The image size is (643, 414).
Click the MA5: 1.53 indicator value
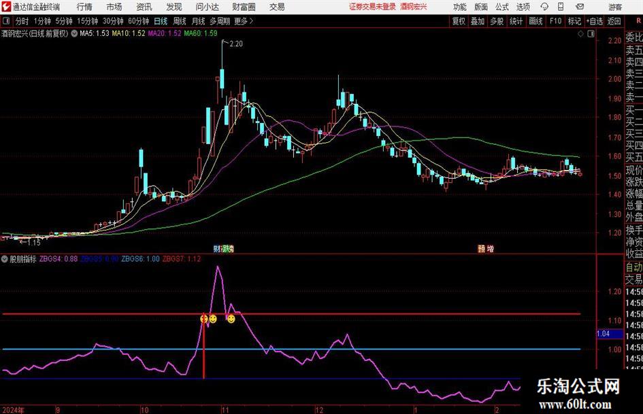coord(95,33)
